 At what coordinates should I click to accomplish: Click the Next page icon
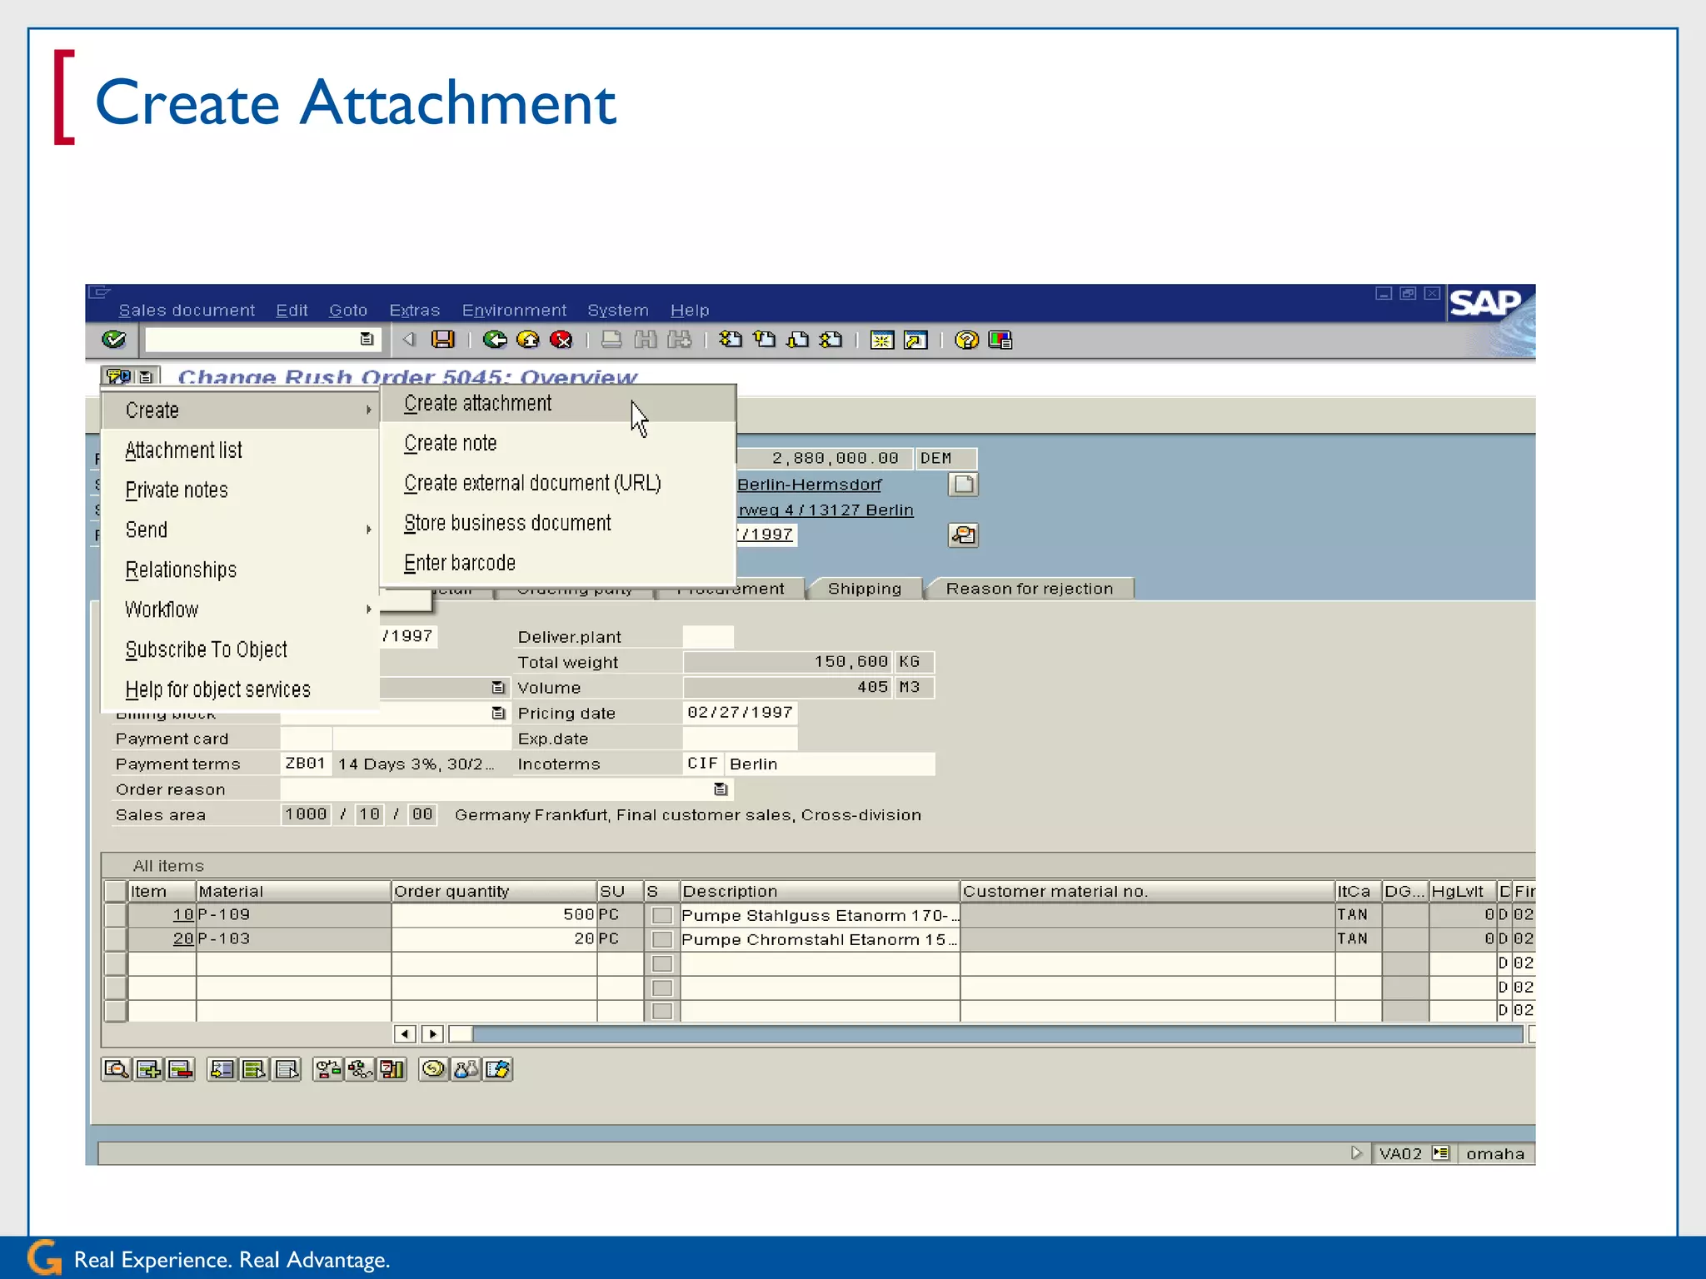[x=798, y=339]
